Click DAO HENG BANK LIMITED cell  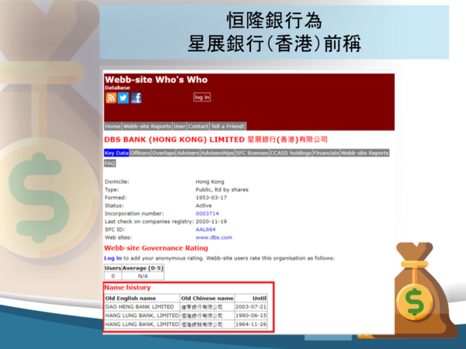click(x=142, y=307)
